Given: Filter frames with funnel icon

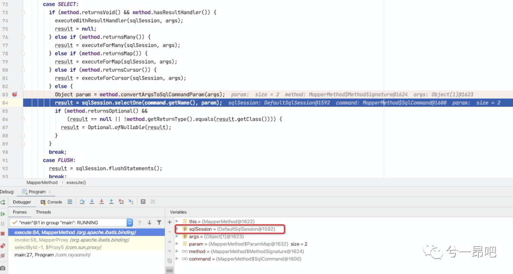Looking at the screenshot, I should pyautogui.click(x=159, y=222).
